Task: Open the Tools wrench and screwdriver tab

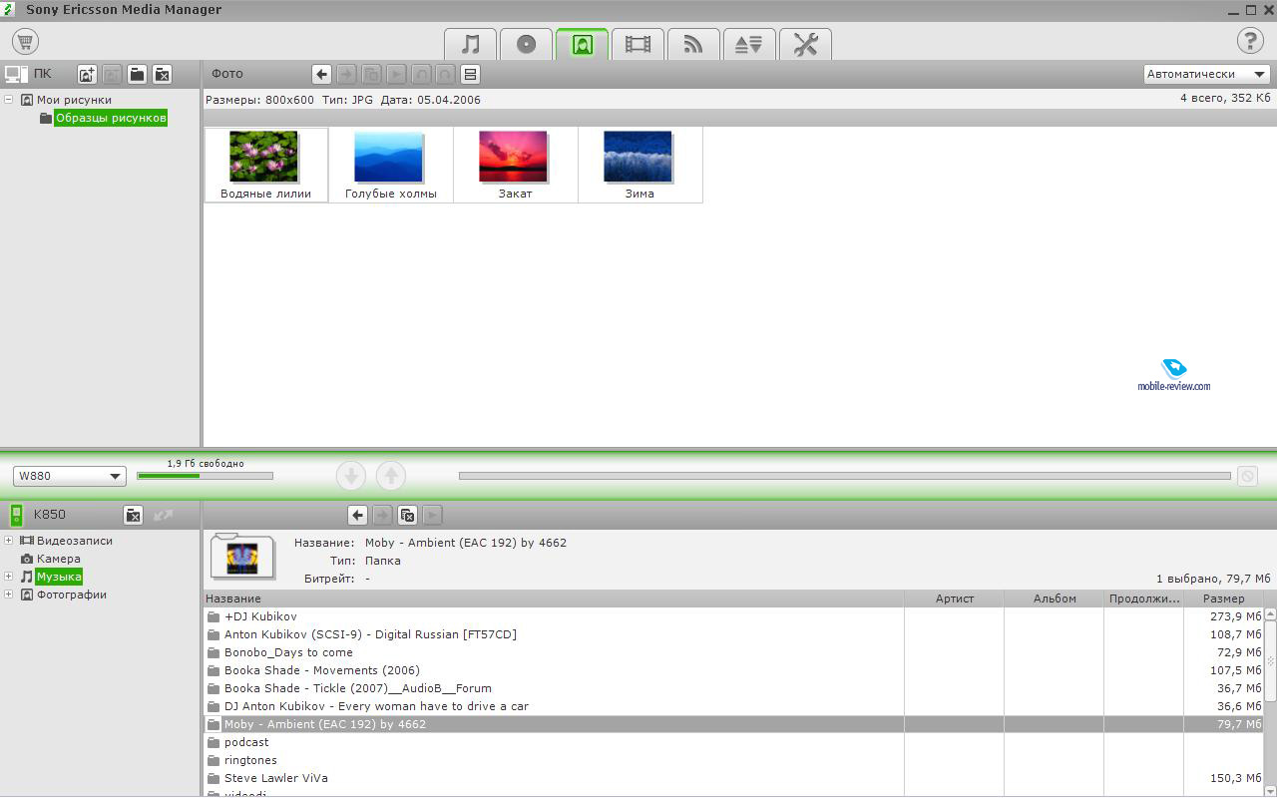Action: [805, 44]
